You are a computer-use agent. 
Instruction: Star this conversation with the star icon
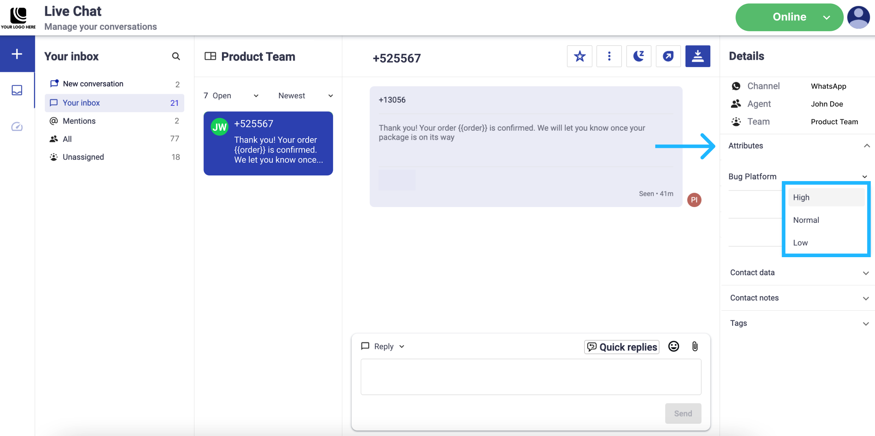579,56
